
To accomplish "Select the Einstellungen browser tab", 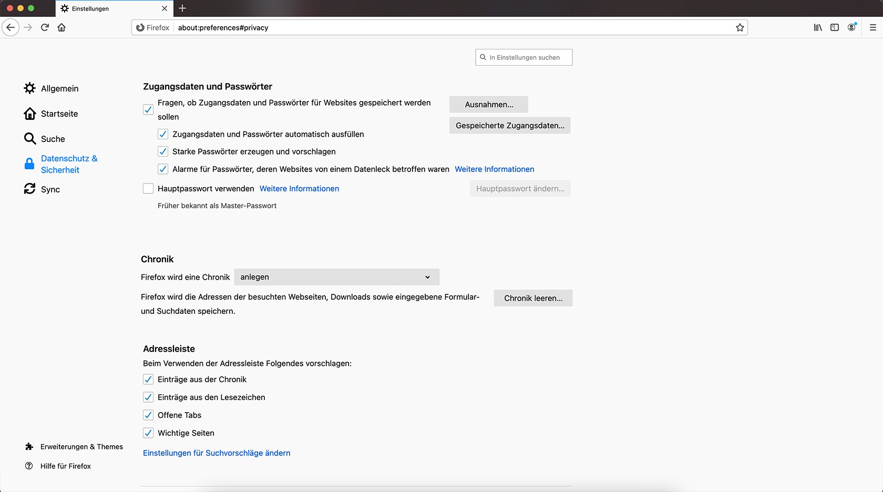I will coord(114,8).
